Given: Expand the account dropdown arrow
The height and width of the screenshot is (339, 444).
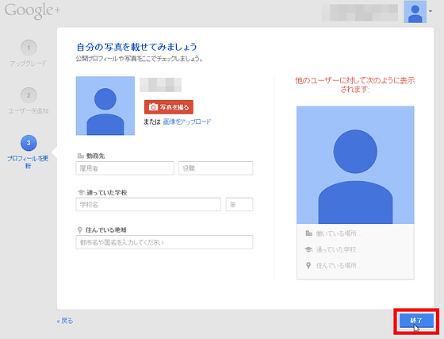Looking at the screenshot, I should pos(431,11).
